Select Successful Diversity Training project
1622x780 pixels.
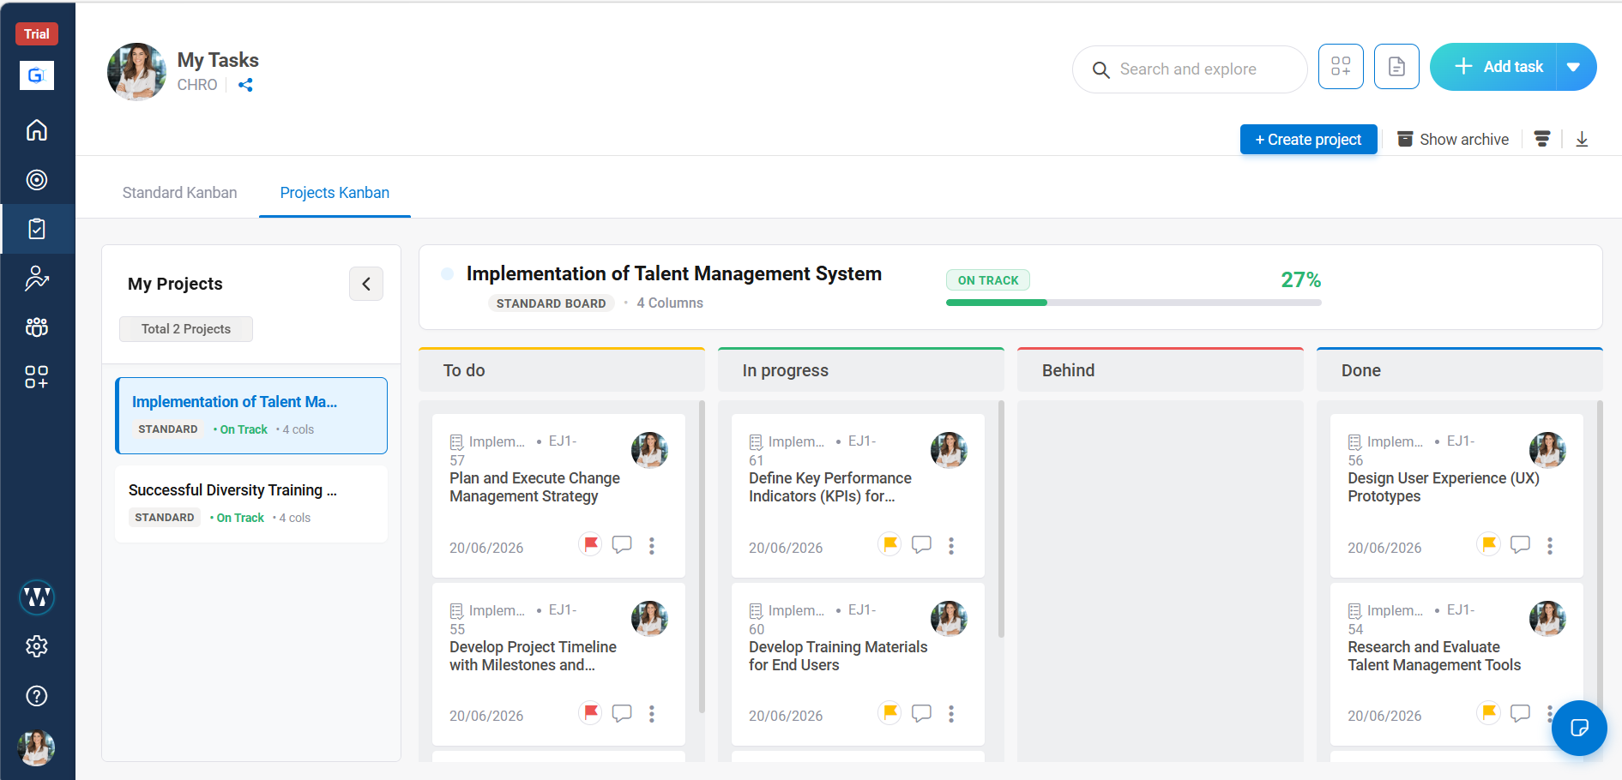pos(251,504)
